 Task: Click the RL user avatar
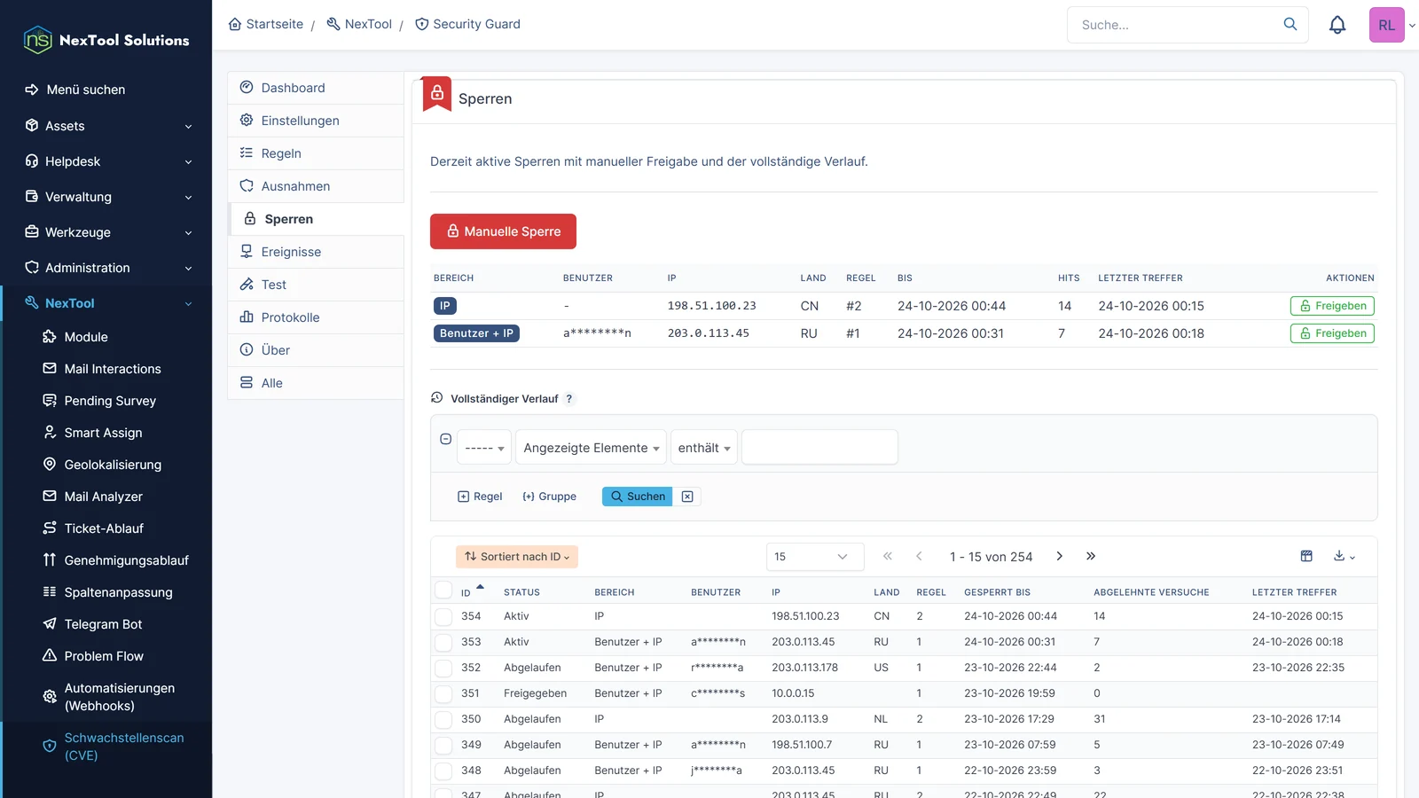pyautogui.click(x=1386, y=25)
